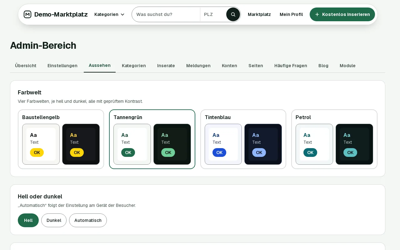Select the Tannengrün dark color swatch

coord(172,144)
